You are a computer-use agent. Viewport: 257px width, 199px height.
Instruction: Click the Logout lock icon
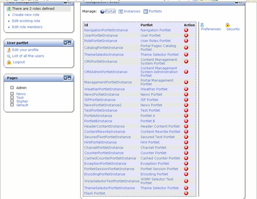click(9, 62)
